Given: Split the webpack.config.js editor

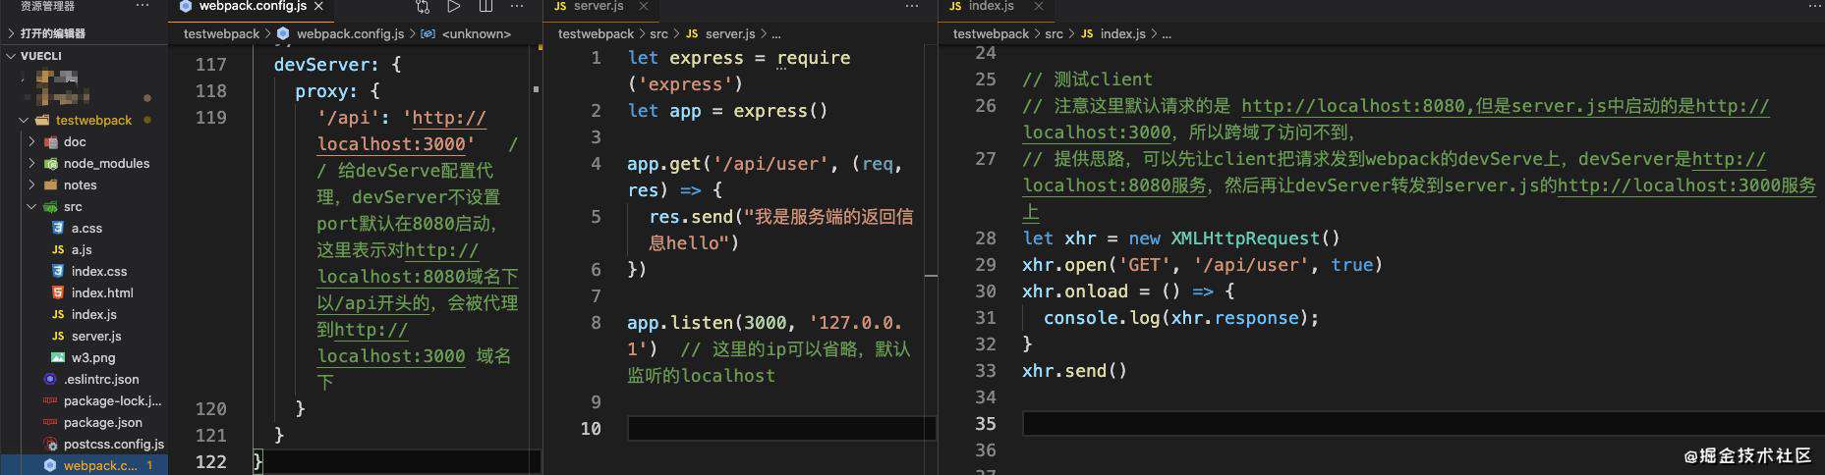Looking at the screenshot, I should [x=485, y=7].
